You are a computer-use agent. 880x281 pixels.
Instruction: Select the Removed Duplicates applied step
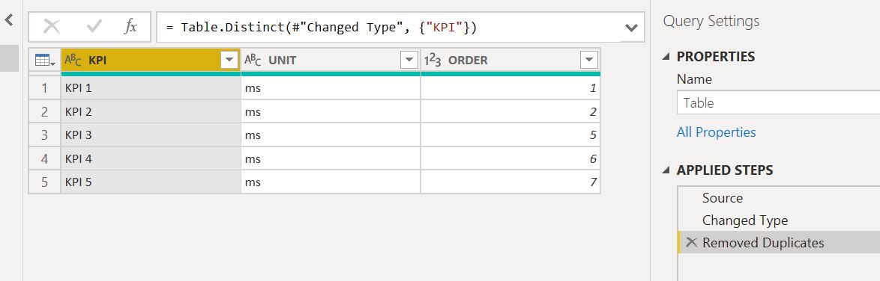[779, 243]
